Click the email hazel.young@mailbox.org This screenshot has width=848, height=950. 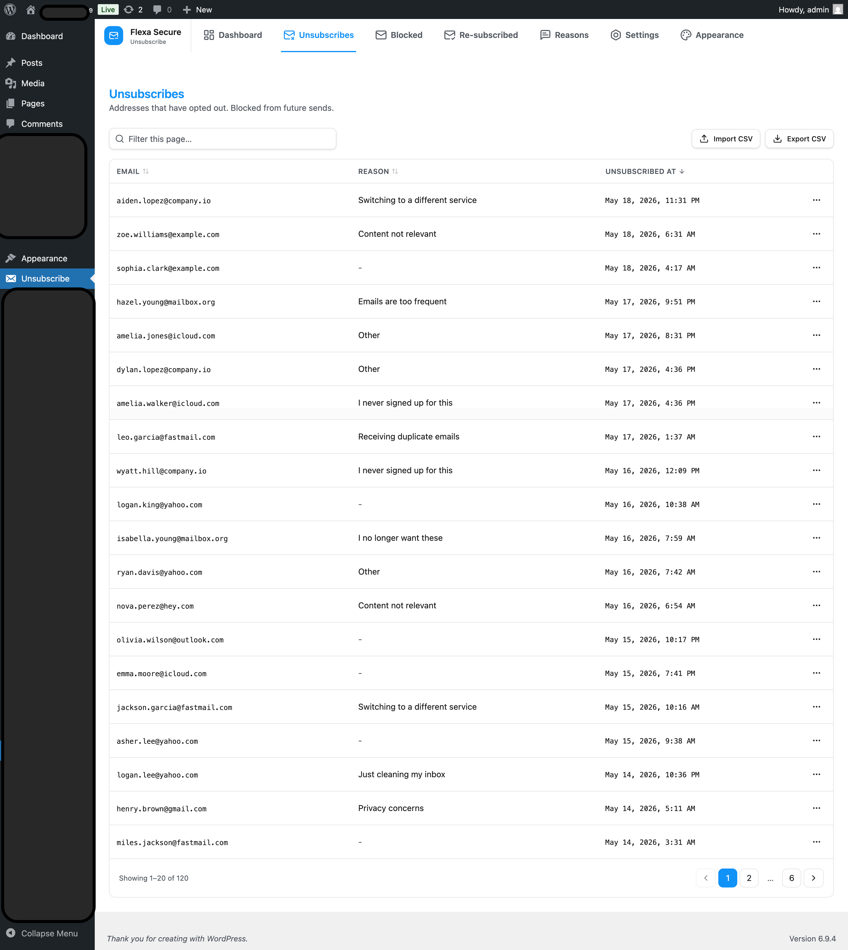click(x=166, y=302)
